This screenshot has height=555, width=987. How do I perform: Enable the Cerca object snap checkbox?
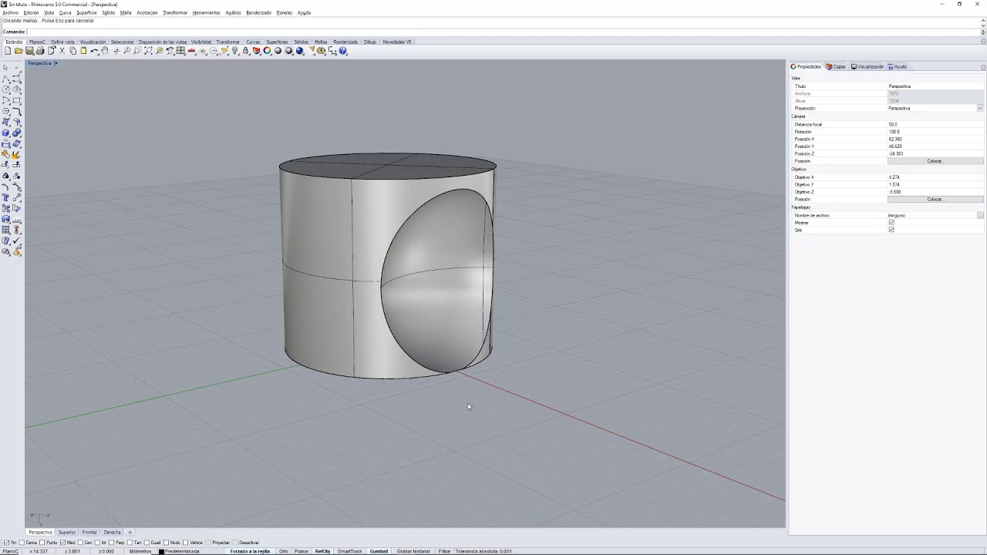pyautogui.click(x=22, y=543)
